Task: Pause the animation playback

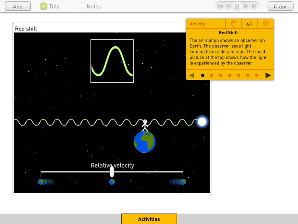Action: [x=237, y=6]
